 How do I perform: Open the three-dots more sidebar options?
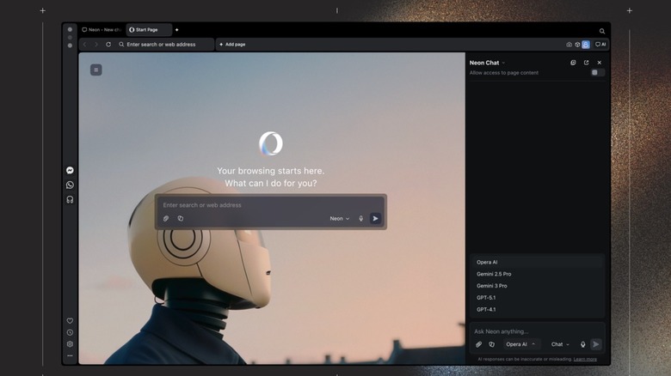point(70,355)
